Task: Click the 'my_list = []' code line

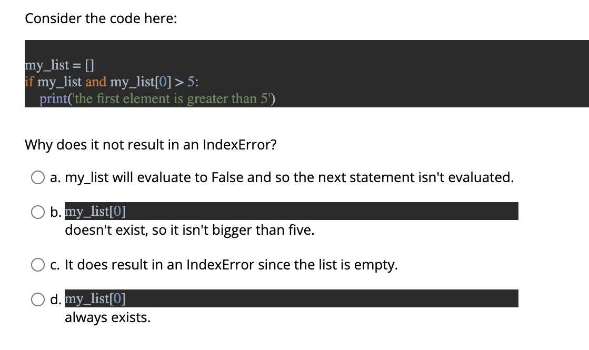Action: click(x=59, y=65)
